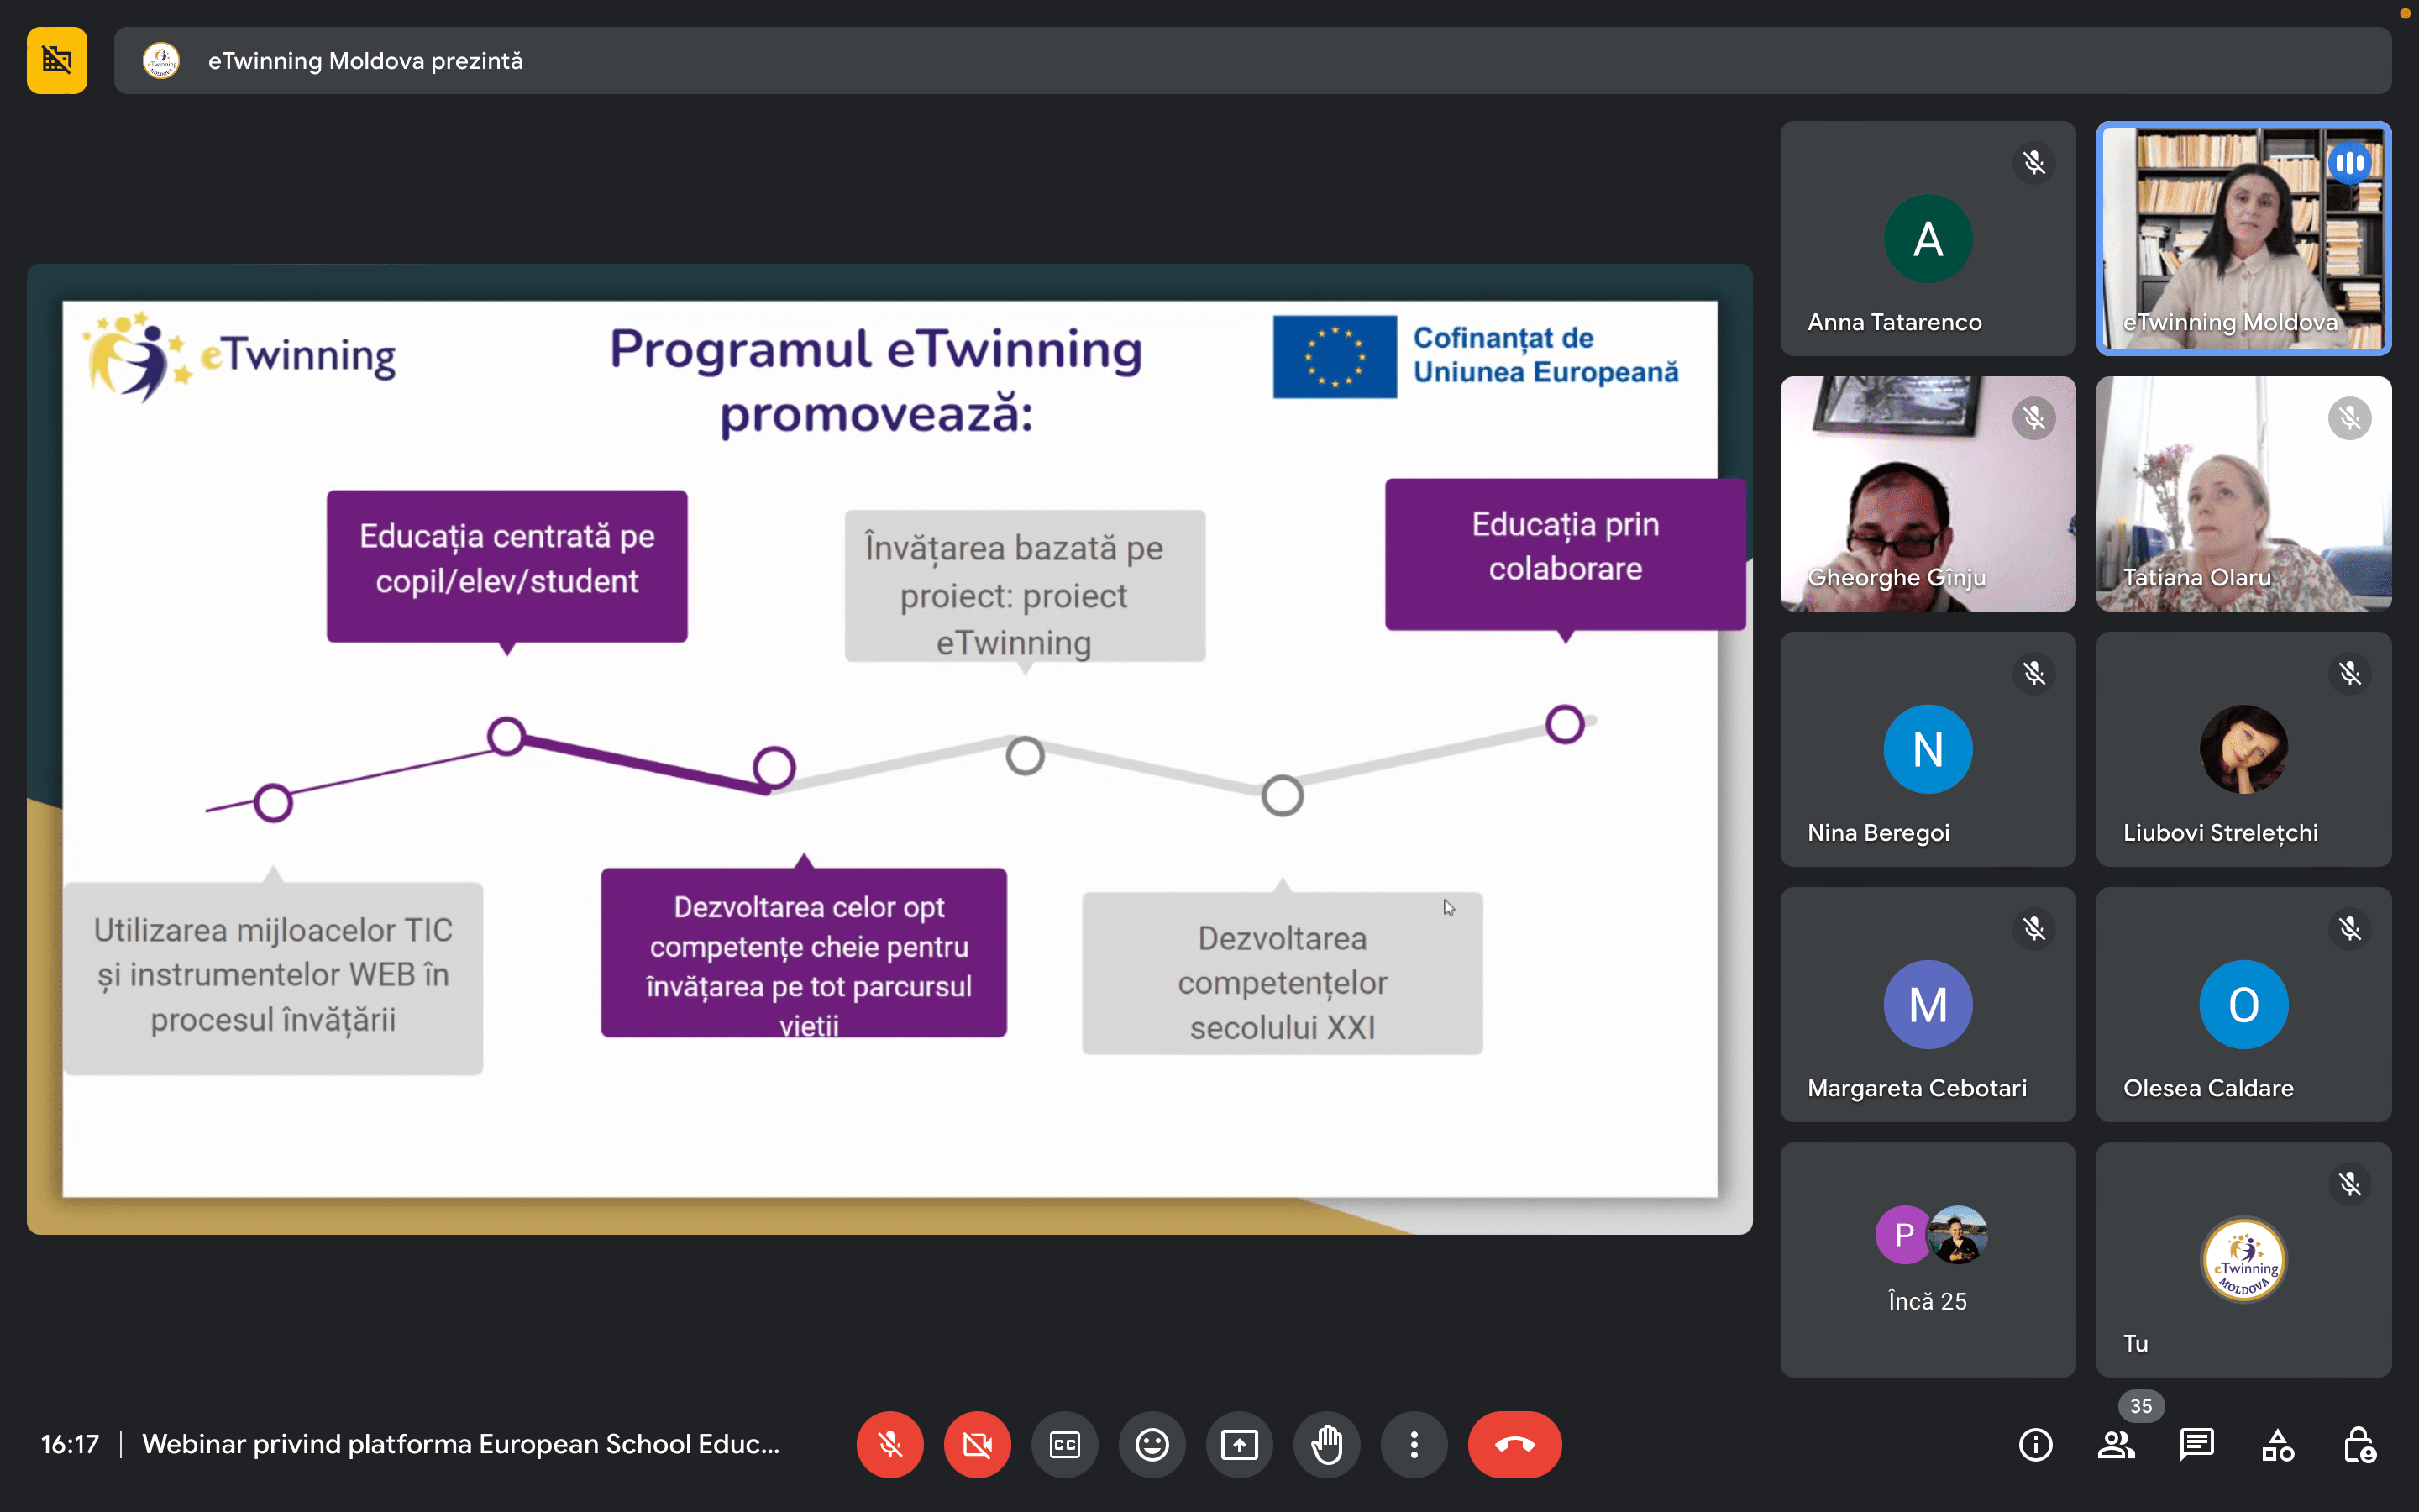
Task: Show the participants list
Action: [2116, 1444]
